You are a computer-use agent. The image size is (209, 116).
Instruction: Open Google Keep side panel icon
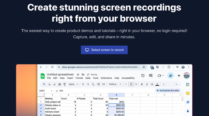(x=188, y=93)
